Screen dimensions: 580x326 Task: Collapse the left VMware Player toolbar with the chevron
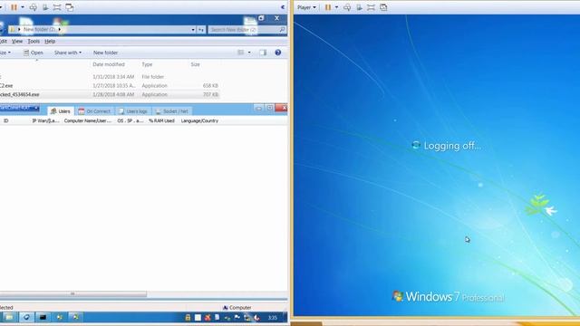point(283,7)
